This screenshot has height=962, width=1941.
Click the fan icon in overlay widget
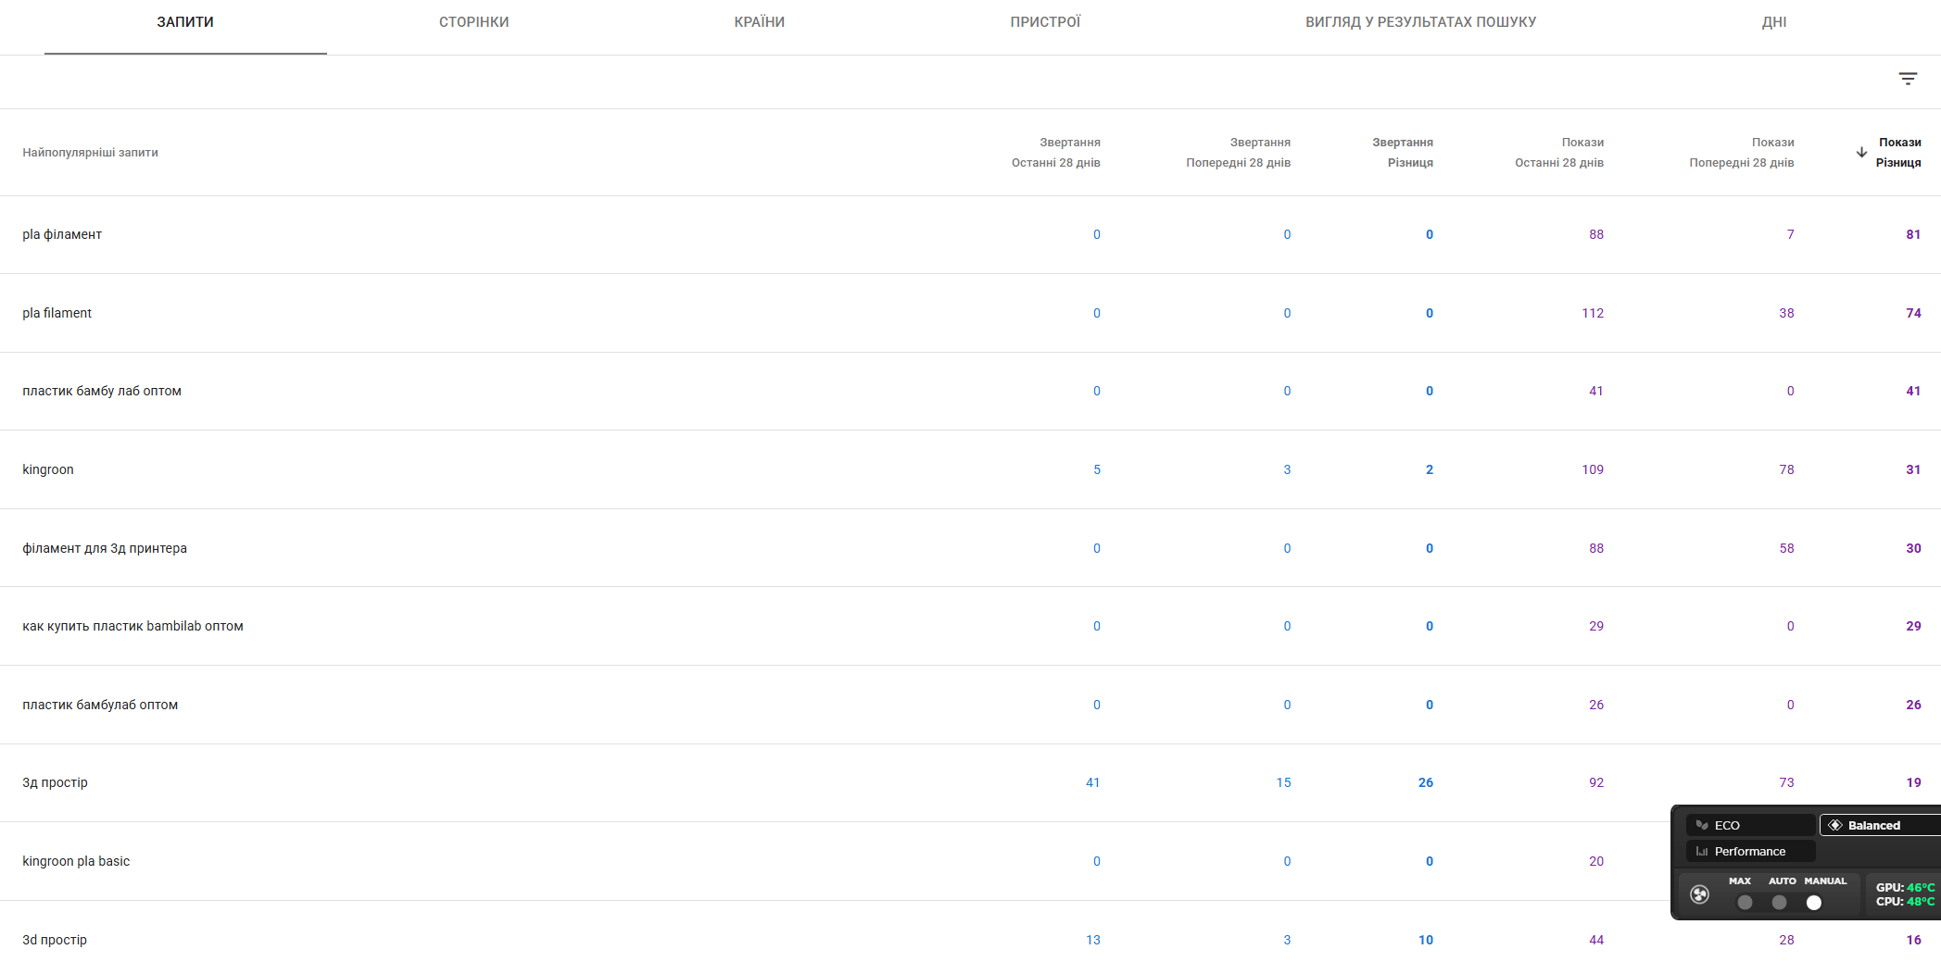[1699, 894]
